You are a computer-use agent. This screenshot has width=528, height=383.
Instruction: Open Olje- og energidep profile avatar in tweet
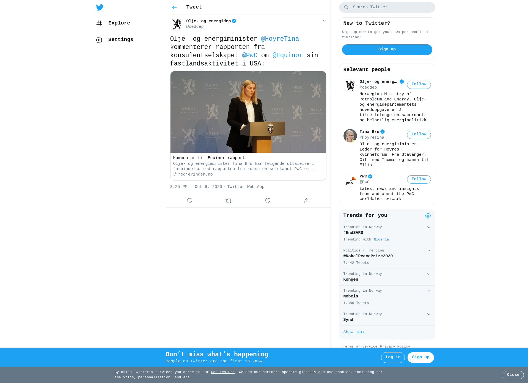pyautogui.click(x=177, y=24)
